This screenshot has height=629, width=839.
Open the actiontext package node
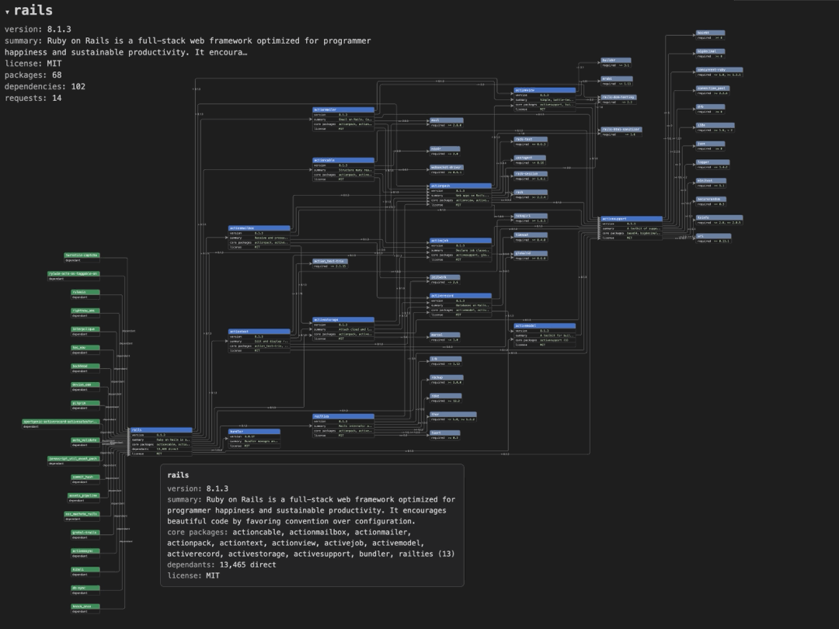tap(259, 341)
